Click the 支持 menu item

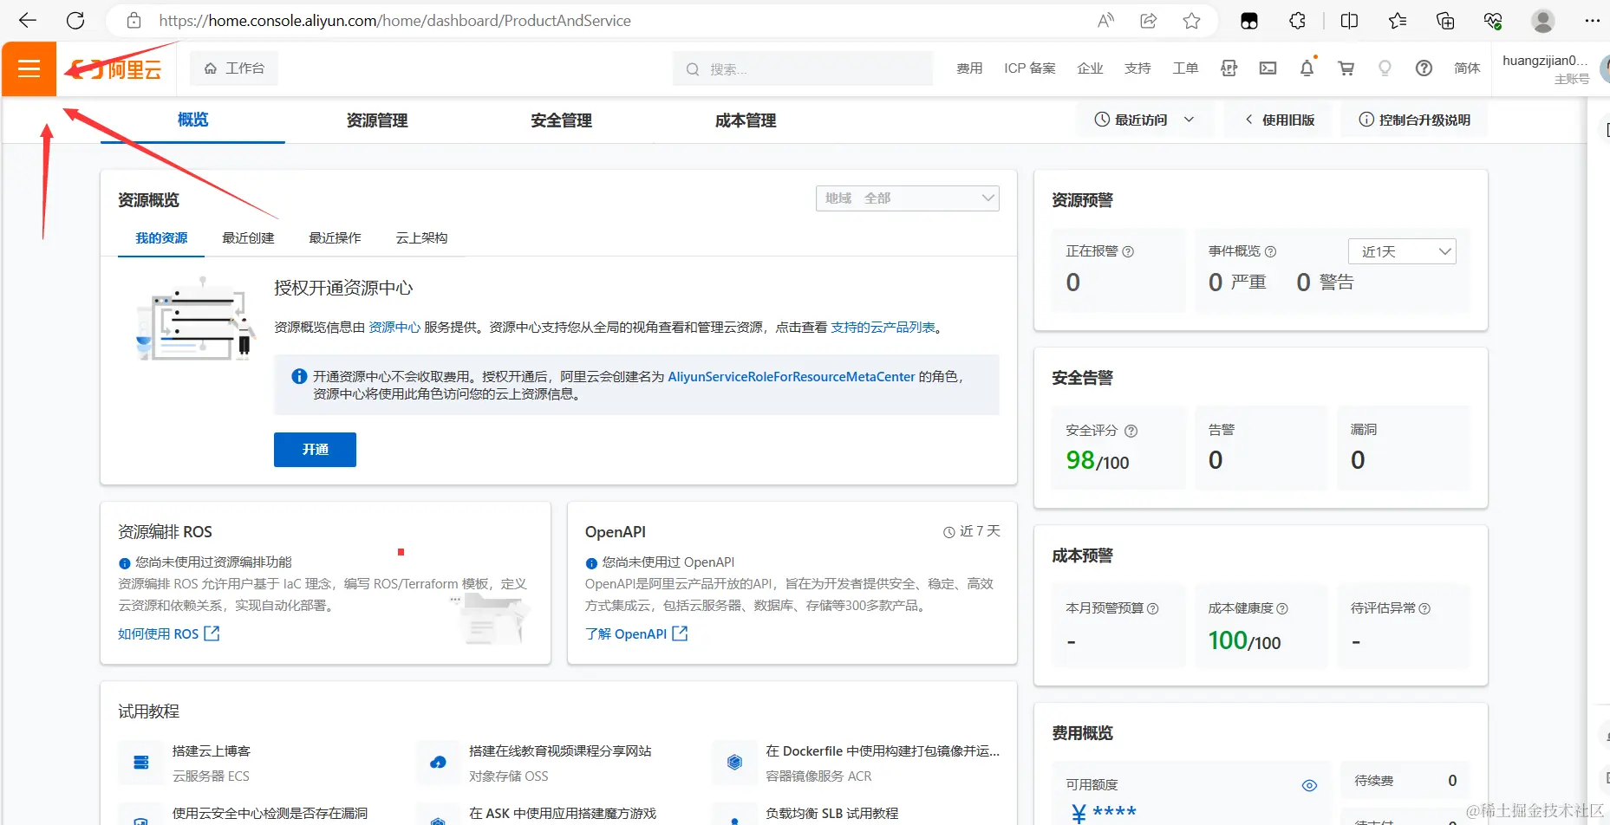1137,68
